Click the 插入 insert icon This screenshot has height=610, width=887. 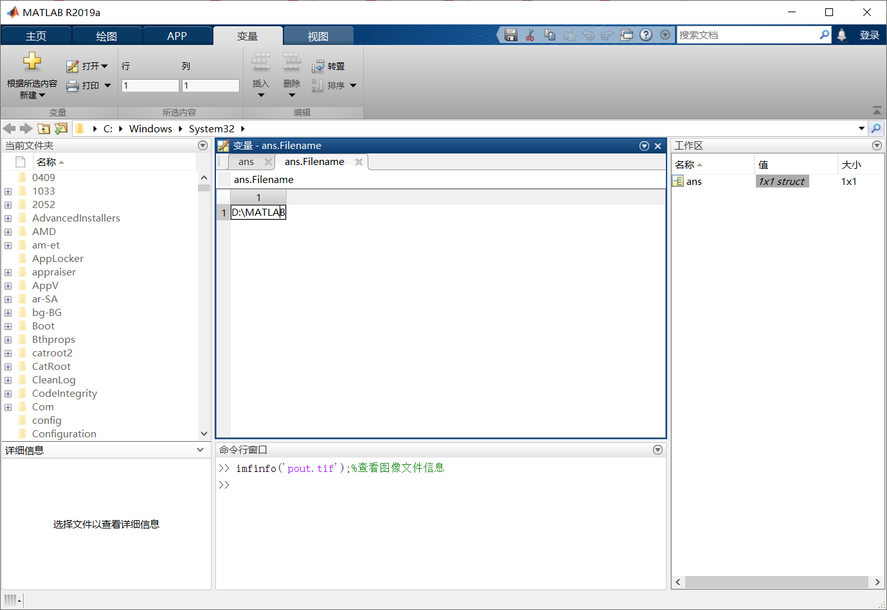[261, 62]
